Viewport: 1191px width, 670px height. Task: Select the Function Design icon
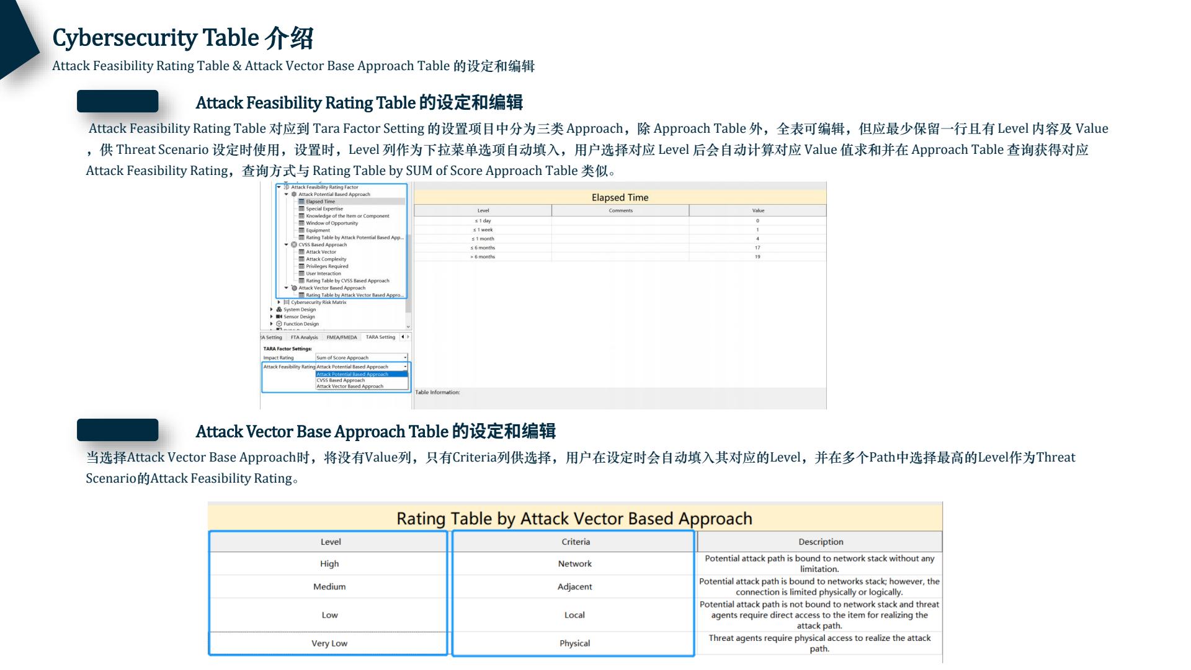click(x=279, y=324)
